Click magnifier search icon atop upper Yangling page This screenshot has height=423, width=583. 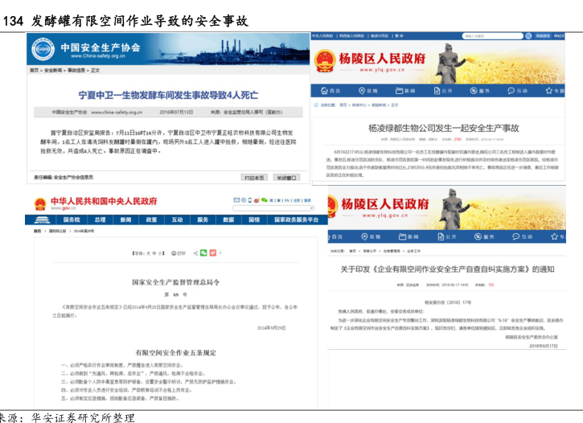coord(528,36)
